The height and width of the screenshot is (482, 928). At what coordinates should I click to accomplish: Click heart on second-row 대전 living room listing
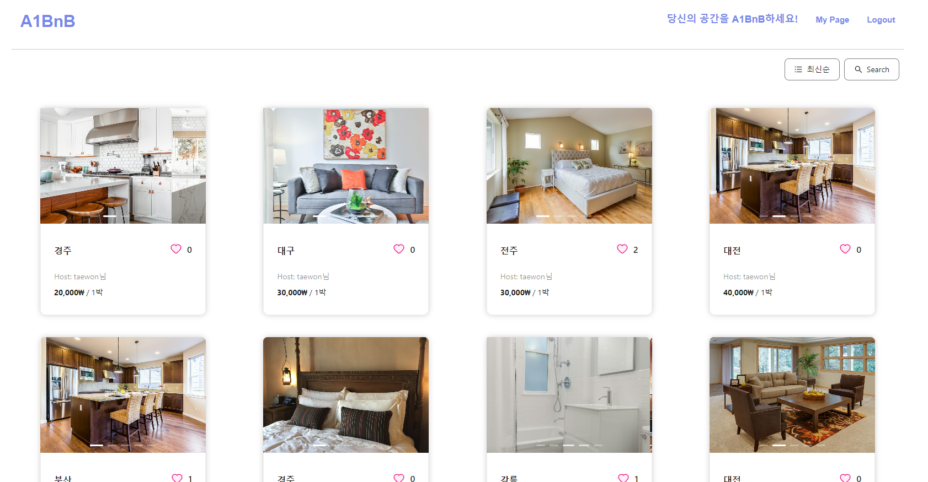pos(845,478)
